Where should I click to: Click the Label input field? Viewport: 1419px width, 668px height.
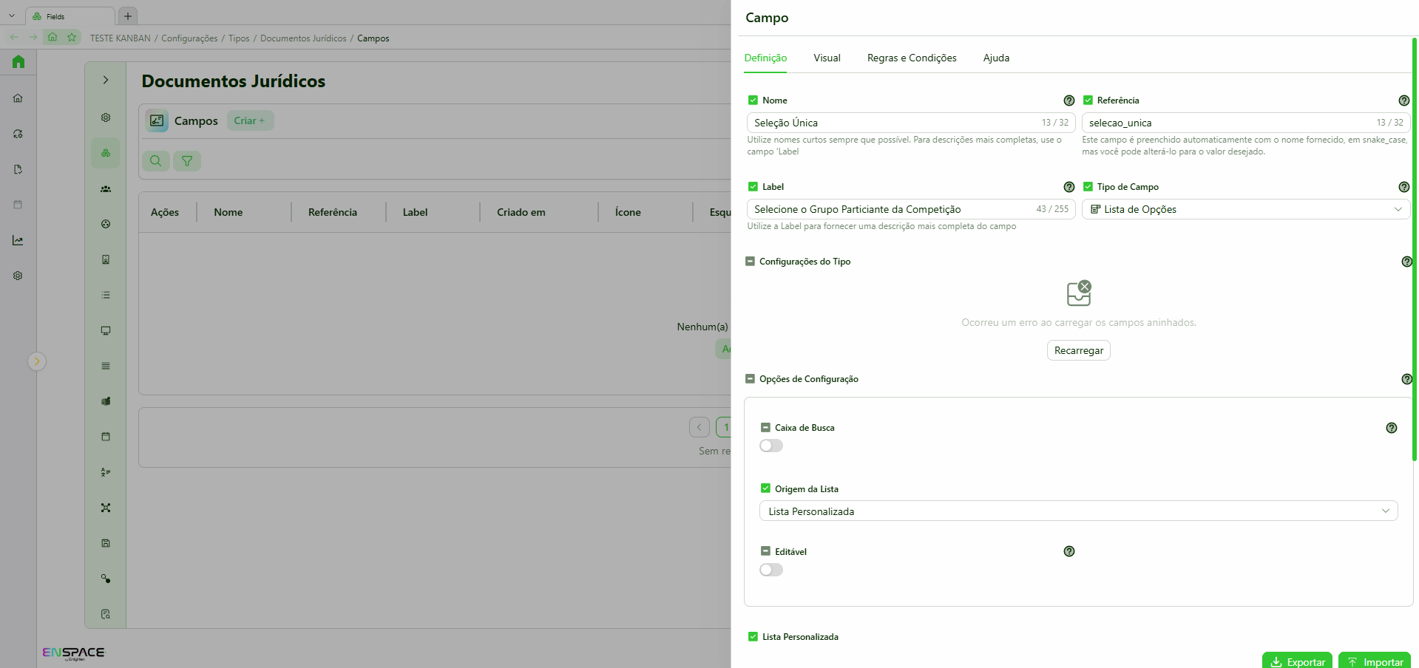click(x=911, y=209)
